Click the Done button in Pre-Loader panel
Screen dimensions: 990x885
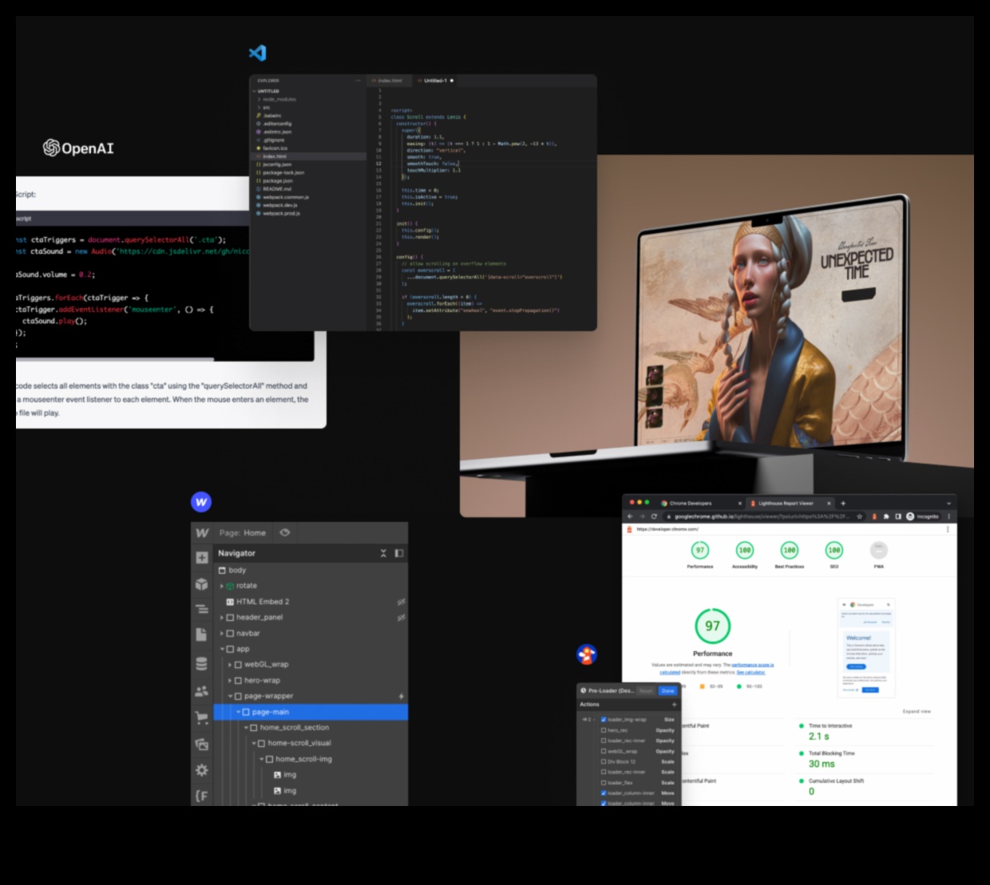point(667,691)
